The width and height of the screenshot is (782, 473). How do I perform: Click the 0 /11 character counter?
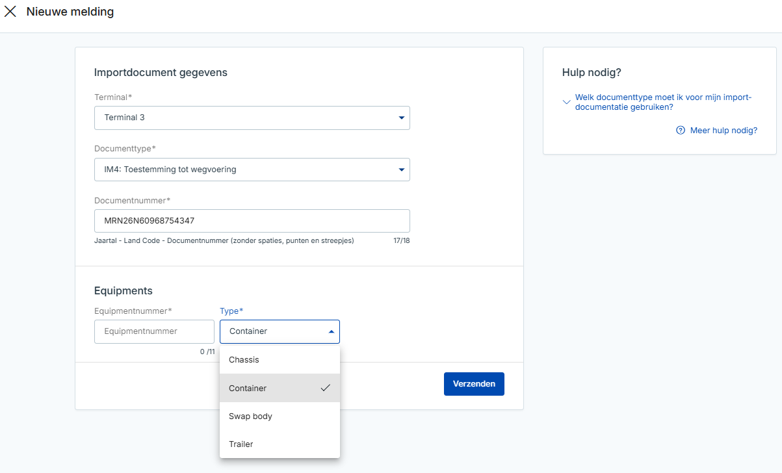[207, 352]
